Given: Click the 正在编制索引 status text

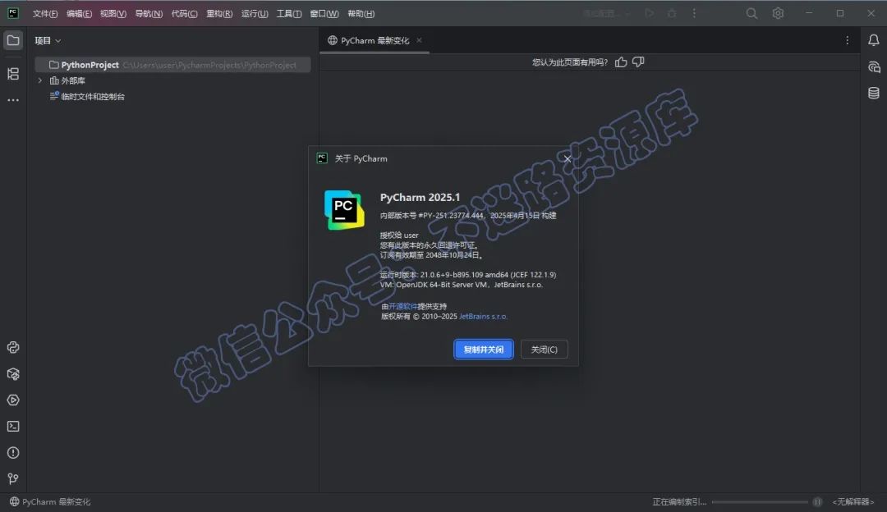Looking at the screenshot, I should pyautogui.click(x=679, y=502).
